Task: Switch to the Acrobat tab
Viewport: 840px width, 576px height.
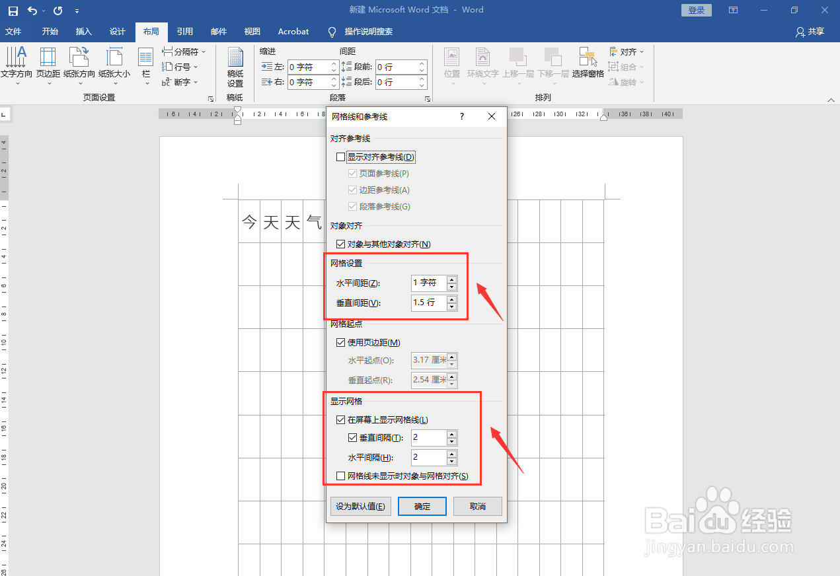Action: [293, 32]
